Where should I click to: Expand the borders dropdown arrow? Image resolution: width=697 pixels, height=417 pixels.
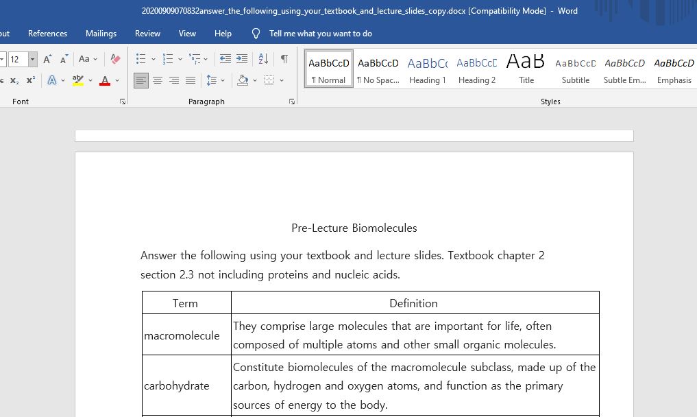[x=282, y=81]
